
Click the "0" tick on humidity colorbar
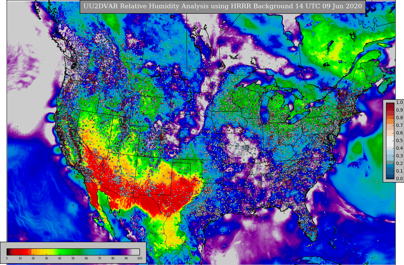tap(7, 258)
